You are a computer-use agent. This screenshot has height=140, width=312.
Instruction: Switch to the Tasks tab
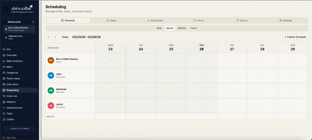coord(112,21)
